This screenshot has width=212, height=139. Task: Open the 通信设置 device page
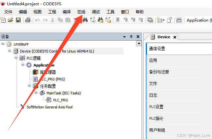(179, 49)
